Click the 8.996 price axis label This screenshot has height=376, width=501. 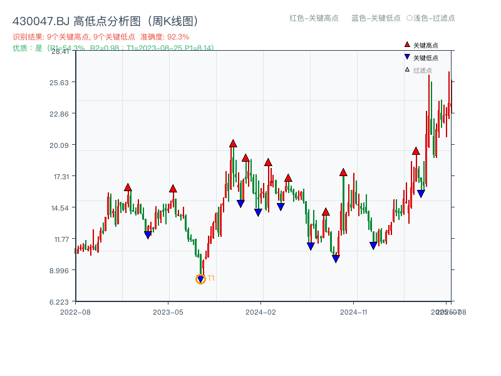pyautogui.click(x=59, y=271)
